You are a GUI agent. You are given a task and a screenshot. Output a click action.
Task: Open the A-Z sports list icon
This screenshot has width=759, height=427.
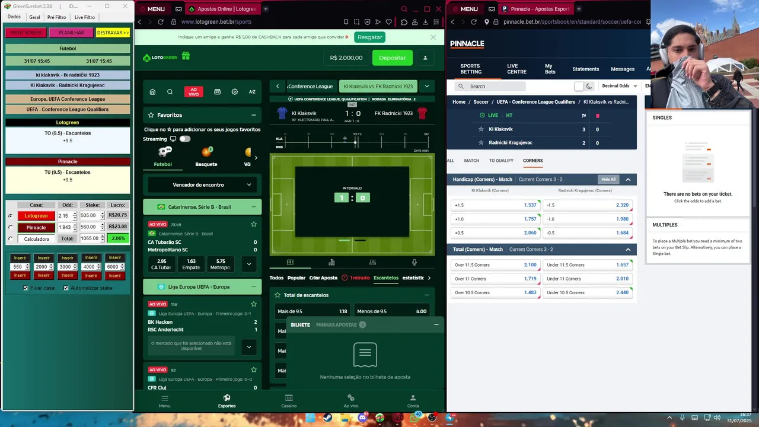(252, 92)
